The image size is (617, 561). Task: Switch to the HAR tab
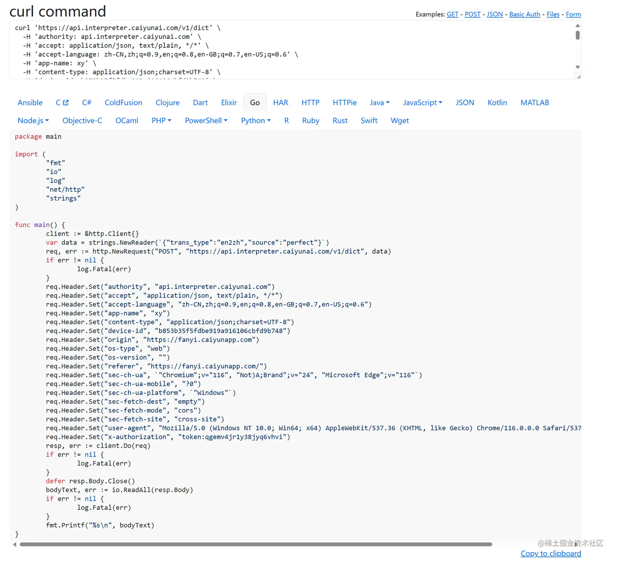pos(280,102)
